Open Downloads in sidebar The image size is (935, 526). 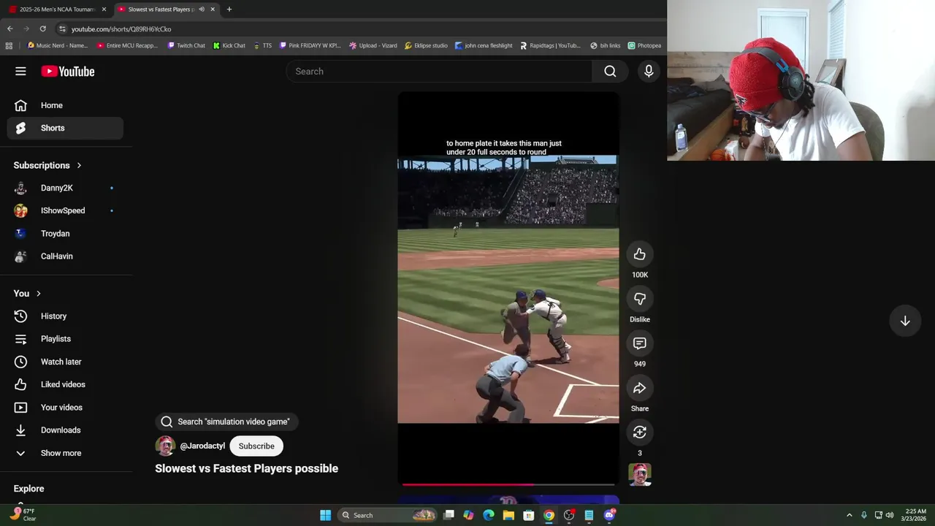point(66,430)
